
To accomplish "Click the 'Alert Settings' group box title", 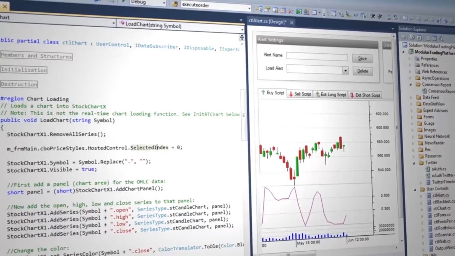I will coord(270,40).
